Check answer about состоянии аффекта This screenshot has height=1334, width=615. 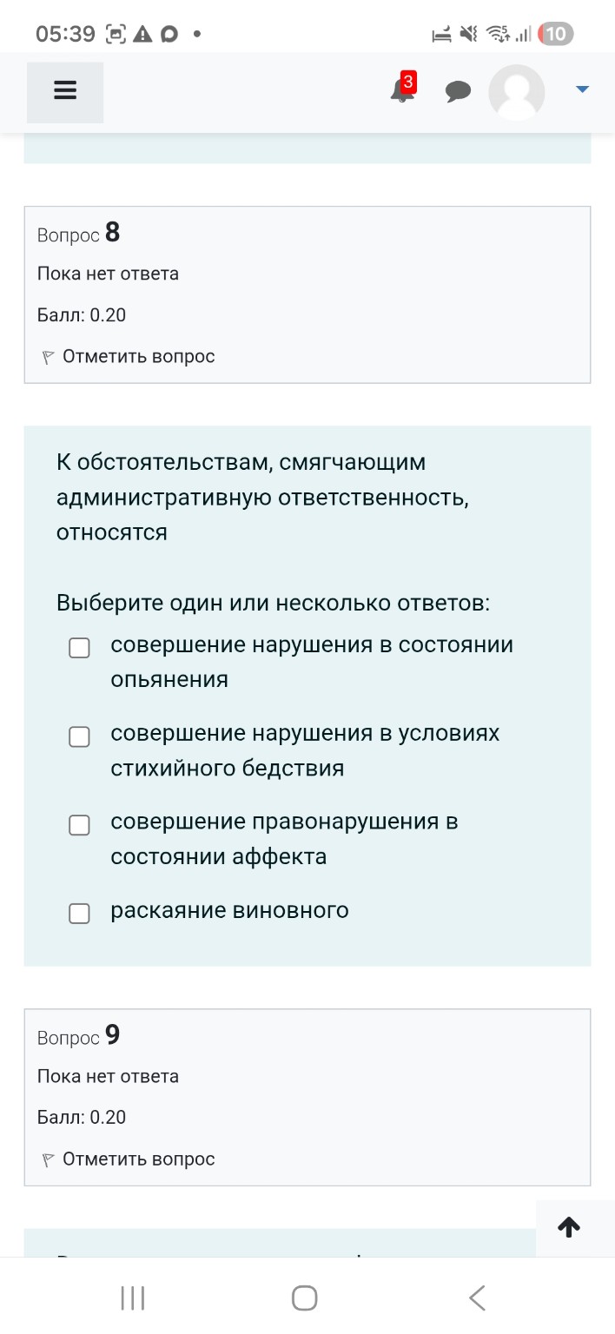79,825
